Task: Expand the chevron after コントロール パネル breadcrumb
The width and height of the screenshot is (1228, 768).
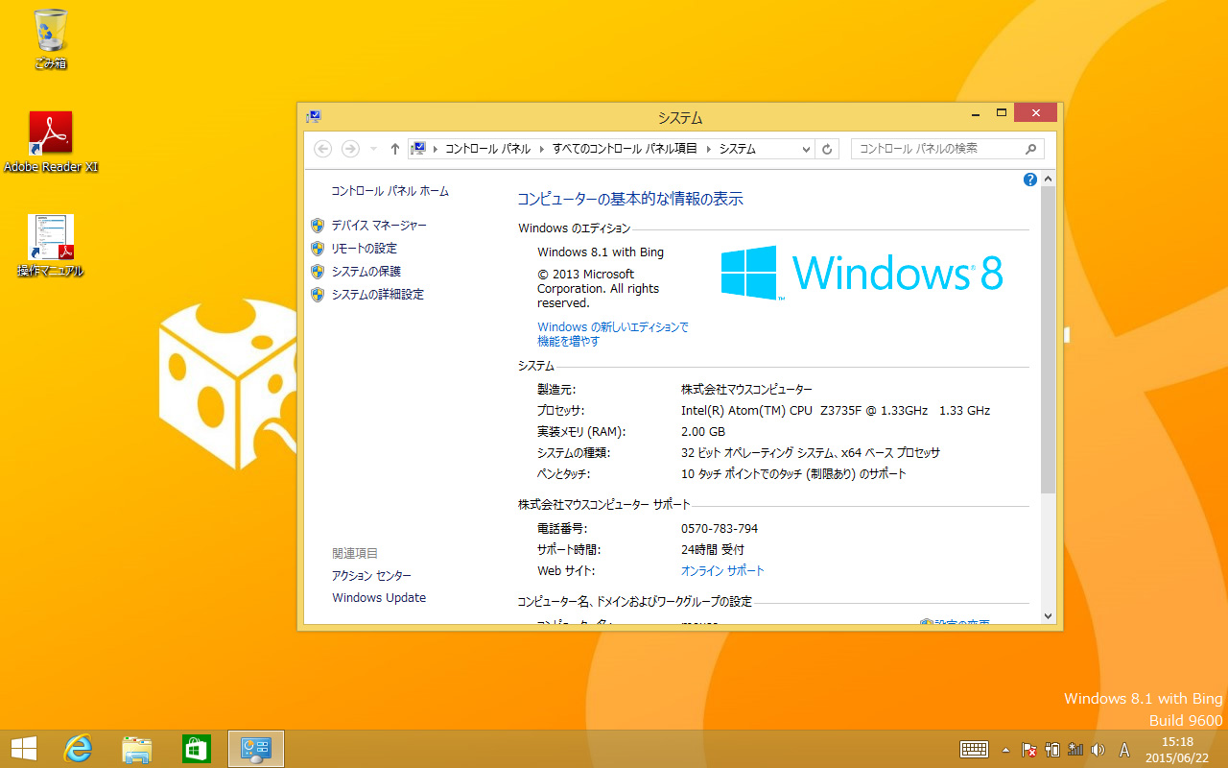Action: pyautogui.click(x=541, y=149)
